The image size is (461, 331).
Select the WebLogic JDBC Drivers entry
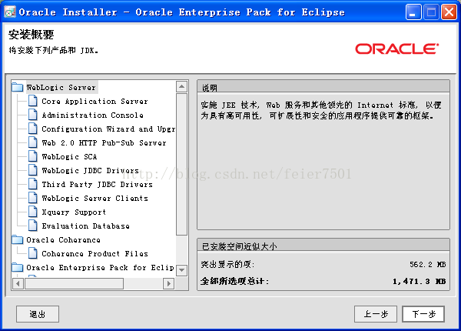click(90, 171)
